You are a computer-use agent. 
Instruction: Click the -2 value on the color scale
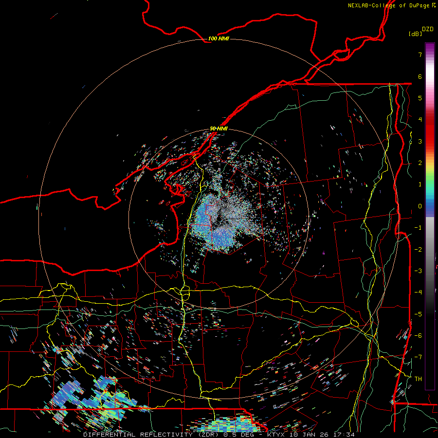click(418, 249)
